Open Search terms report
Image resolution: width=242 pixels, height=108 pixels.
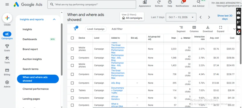[x=30, y=69]
